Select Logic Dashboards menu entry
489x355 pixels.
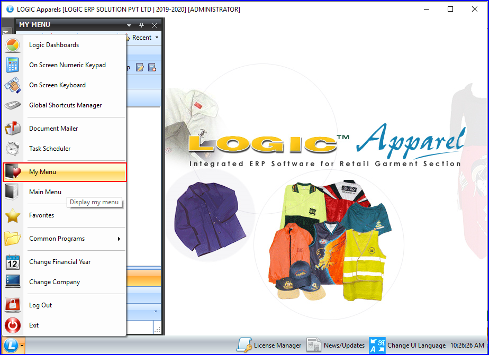point(64,45)
